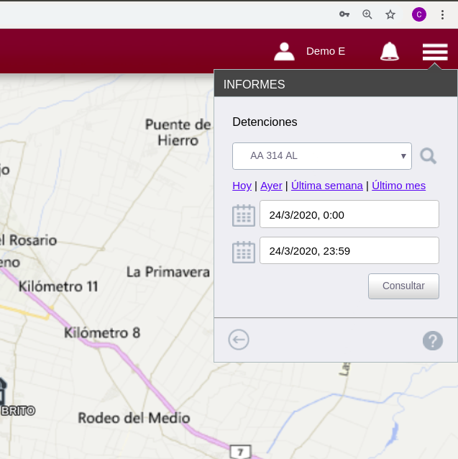Open the Chrome three-dot menu
This screenshot has height=459, width=458.
click(x=442, y=14)
